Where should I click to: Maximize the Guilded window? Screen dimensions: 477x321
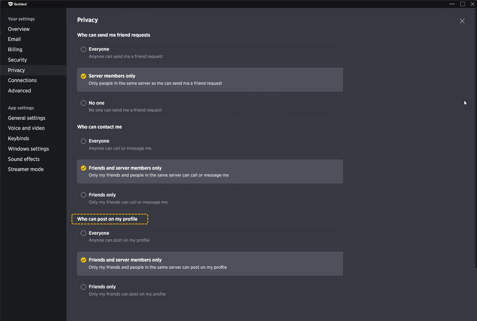pos(462,4)
